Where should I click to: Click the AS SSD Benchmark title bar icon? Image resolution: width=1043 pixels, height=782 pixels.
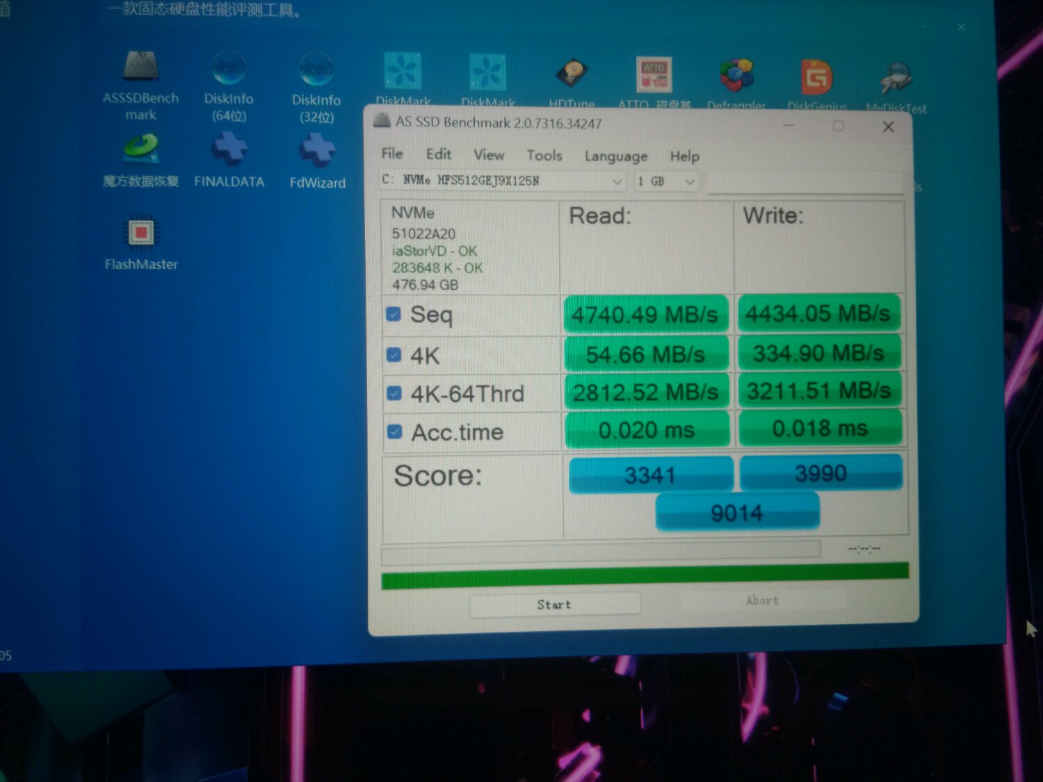pos(382,121)
